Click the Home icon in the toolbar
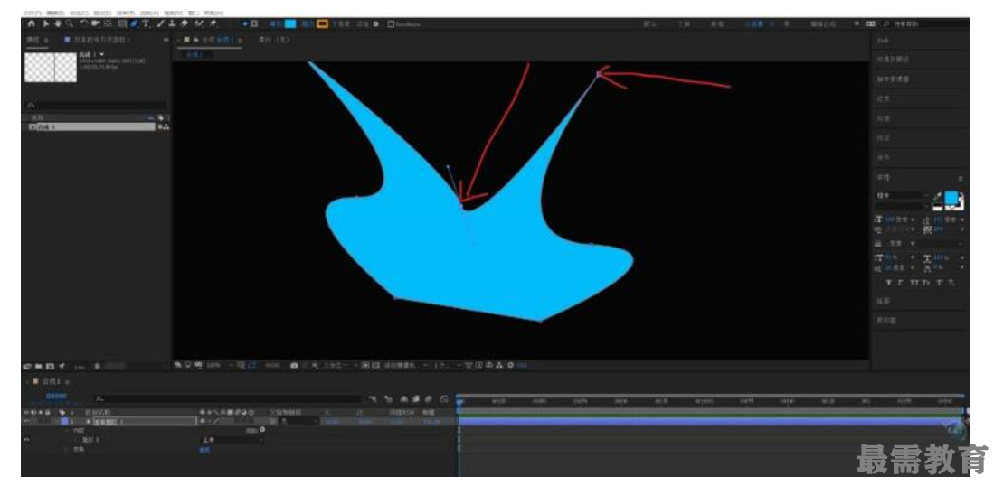 [x=31, y=24]
